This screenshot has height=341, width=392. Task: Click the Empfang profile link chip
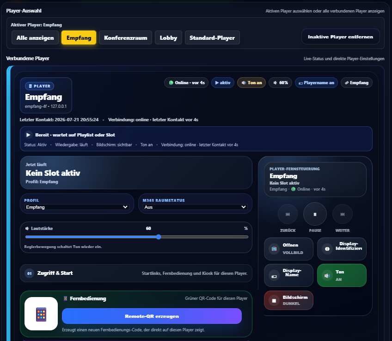[x=356, y=82]
